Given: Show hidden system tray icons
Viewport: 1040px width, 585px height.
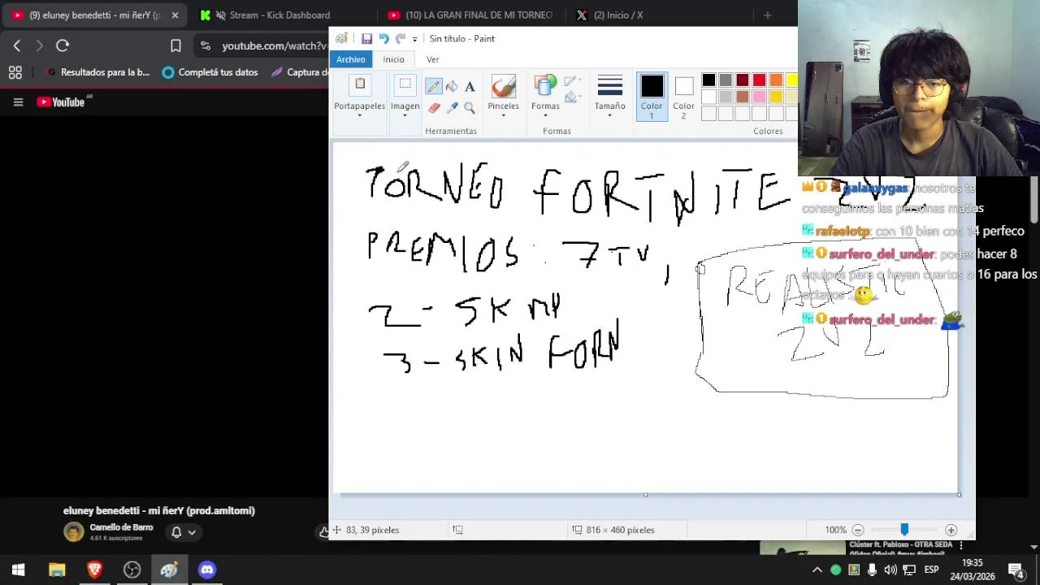Looking at the screenshot, I should coord(817,570).
